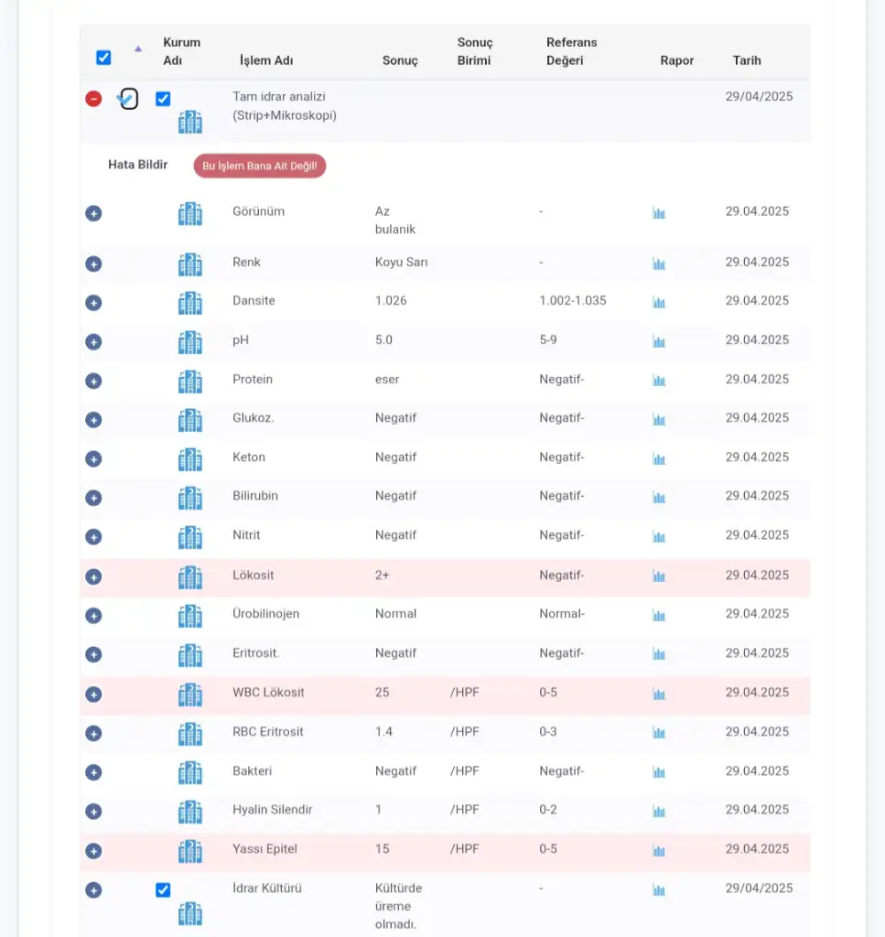View the chart for WBC Lökosit
The image size is (885, 937).
coord(658,694)
